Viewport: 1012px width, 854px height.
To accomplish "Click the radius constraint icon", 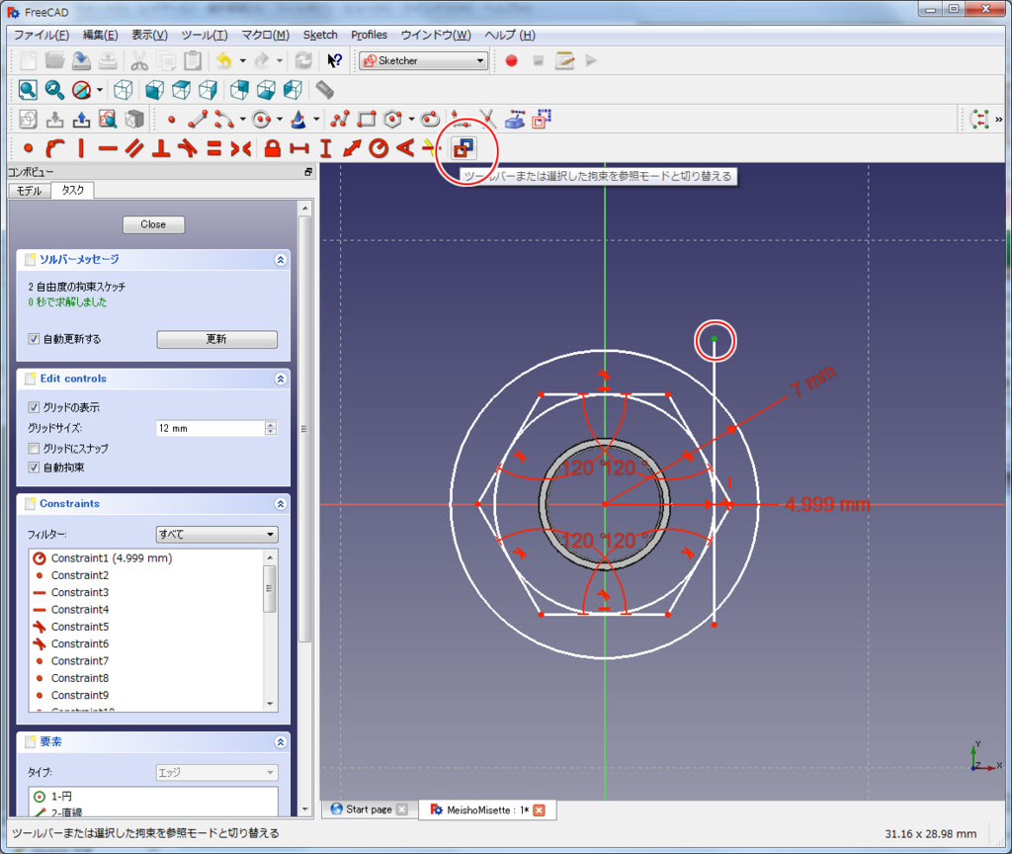I will (x=379, y=149).
